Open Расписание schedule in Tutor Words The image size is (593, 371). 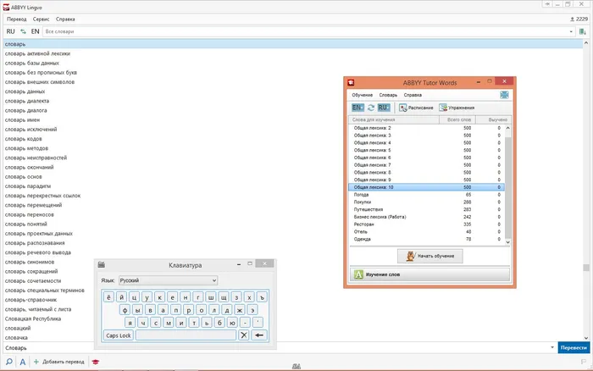point(416,108)
